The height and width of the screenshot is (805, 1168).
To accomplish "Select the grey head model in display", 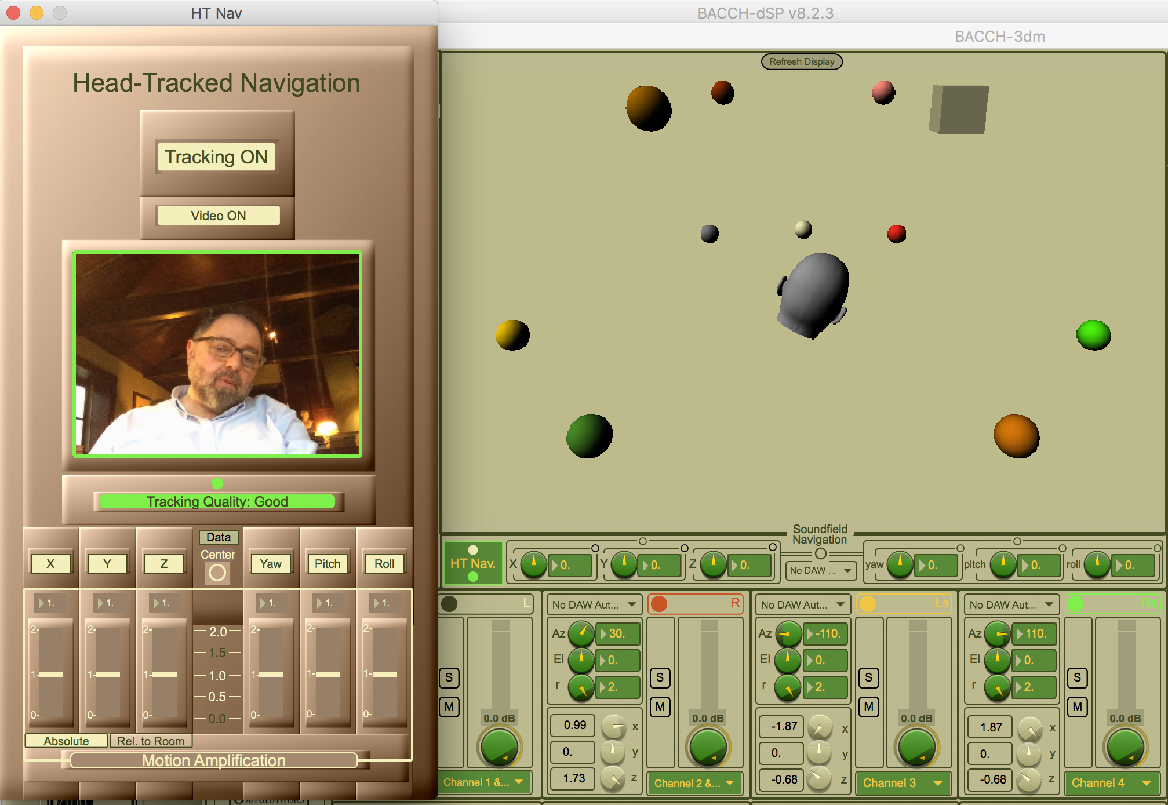I will [x=814, y=294].
